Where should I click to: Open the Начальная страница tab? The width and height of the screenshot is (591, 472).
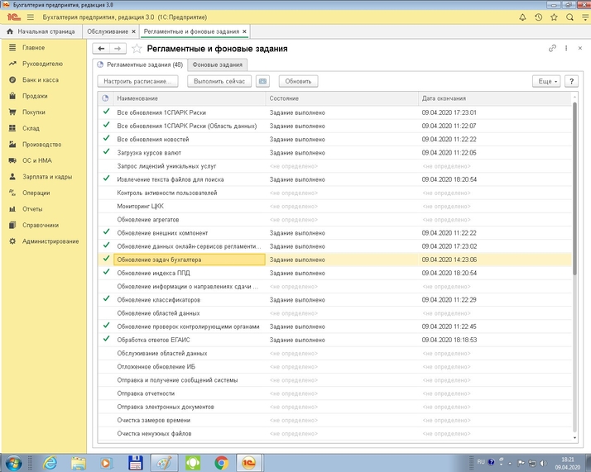pos(41,31)
